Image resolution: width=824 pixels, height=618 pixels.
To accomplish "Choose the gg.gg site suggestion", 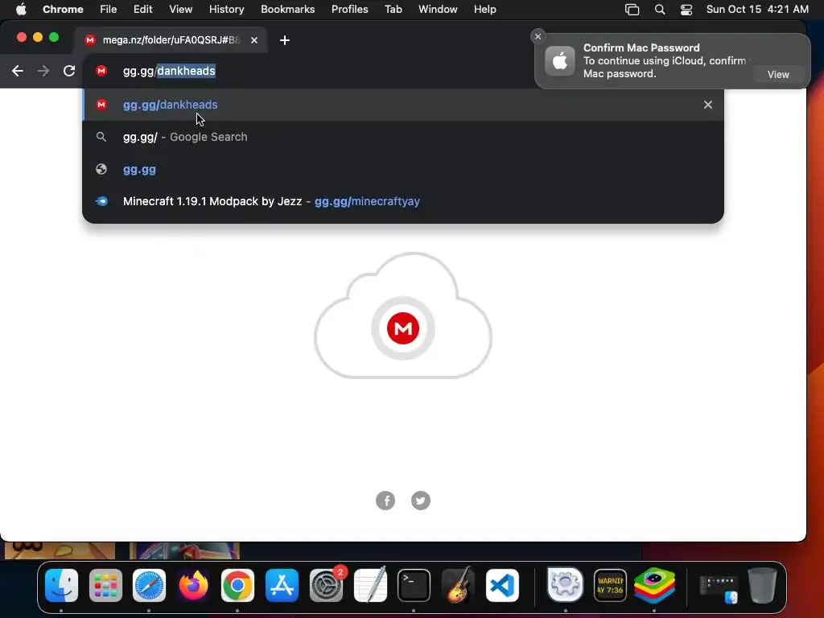I will [x=403, y=170].
